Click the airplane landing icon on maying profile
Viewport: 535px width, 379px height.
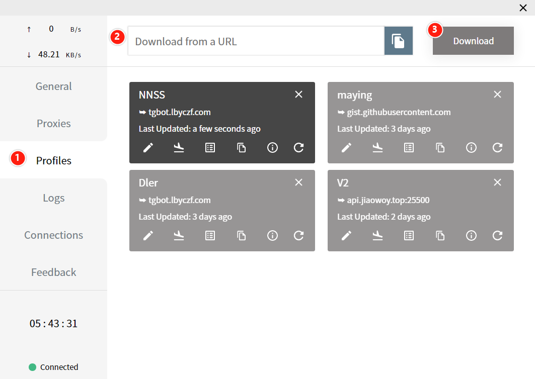click(377, 148)
